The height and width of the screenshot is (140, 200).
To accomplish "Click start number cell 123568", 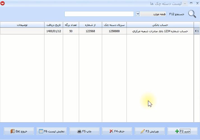I will pos(90,31).
